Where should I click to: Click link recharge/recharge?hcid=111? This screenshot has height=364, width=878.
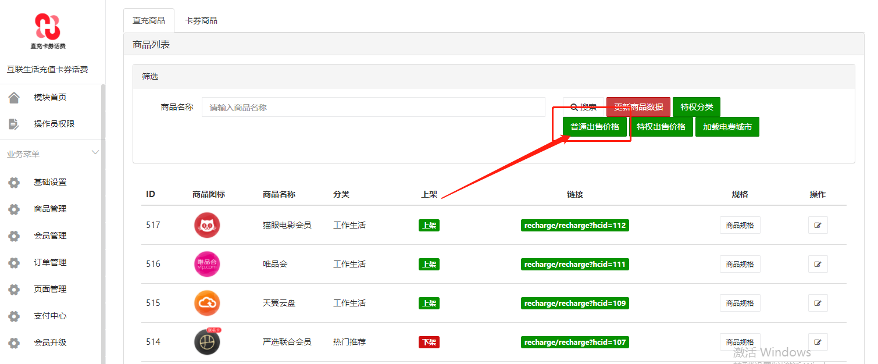[575, 265]
